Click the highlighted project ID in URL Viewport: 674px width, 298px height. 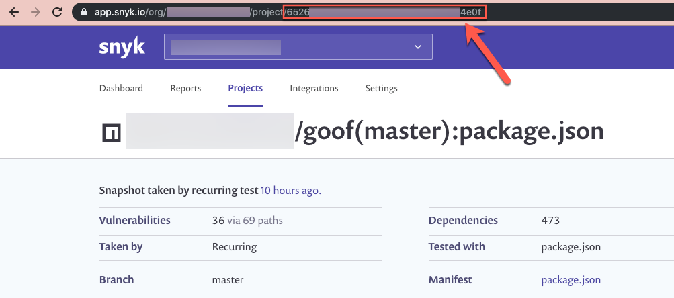pyautogui.click(x=384, y=12)
